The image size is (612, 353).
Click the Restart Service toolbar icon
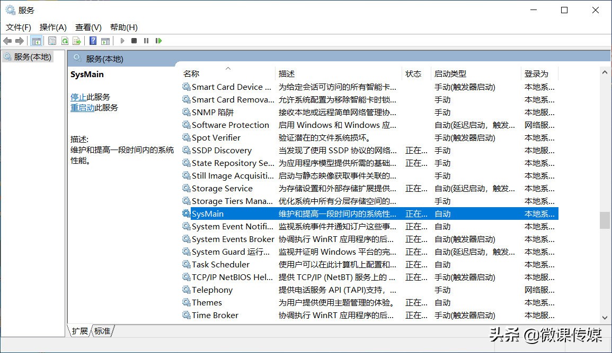coord(158,41)
